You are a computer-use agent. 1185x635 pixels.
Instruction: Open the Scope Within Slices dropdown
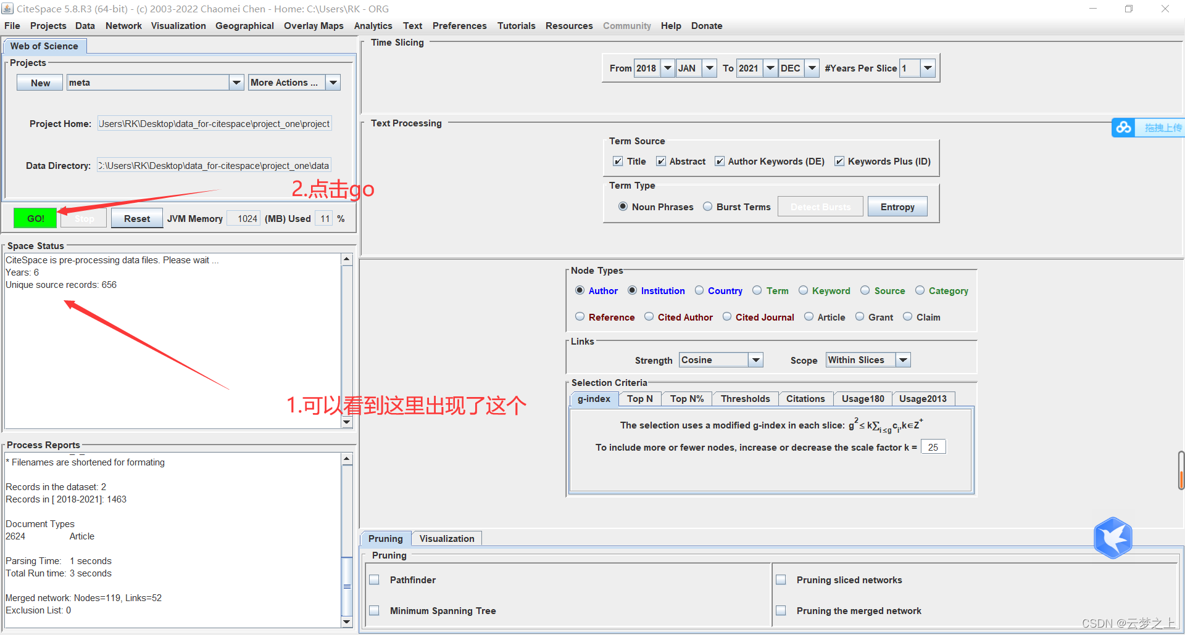(904, 360)
